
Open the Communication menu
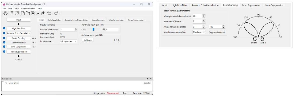click(28, 9)
